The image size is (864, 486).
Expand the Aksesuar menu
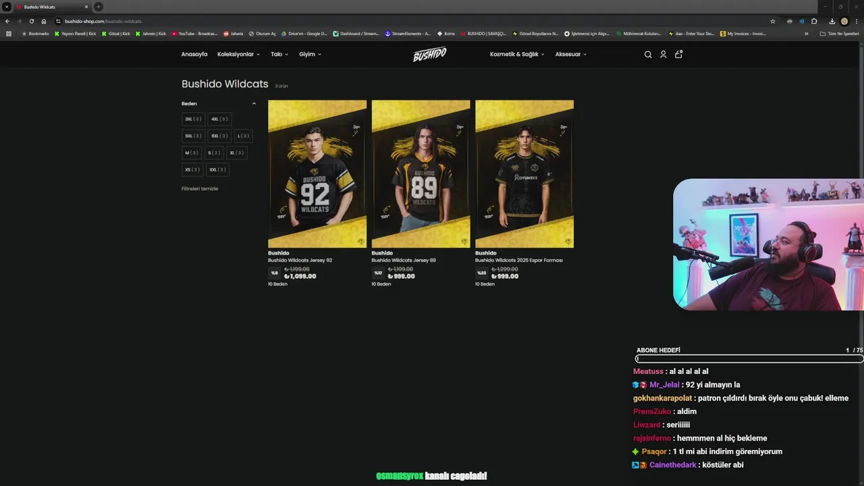tap(571, 54)
